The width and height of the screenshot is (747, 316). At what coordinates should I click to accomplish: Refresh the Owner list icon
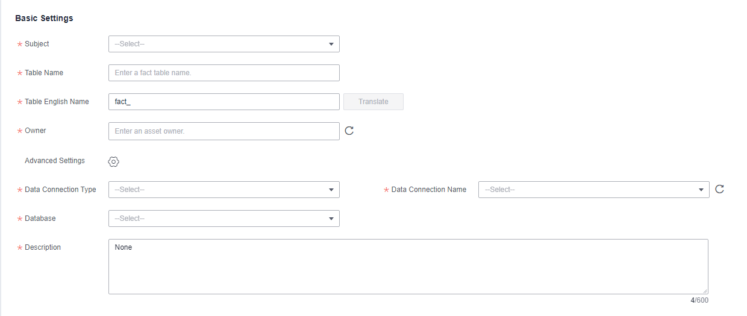(x=349, y=131)
